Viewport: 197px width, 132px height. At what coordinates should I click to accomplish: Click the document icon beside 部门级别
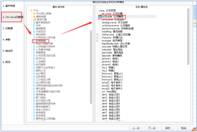coord(34,97)
